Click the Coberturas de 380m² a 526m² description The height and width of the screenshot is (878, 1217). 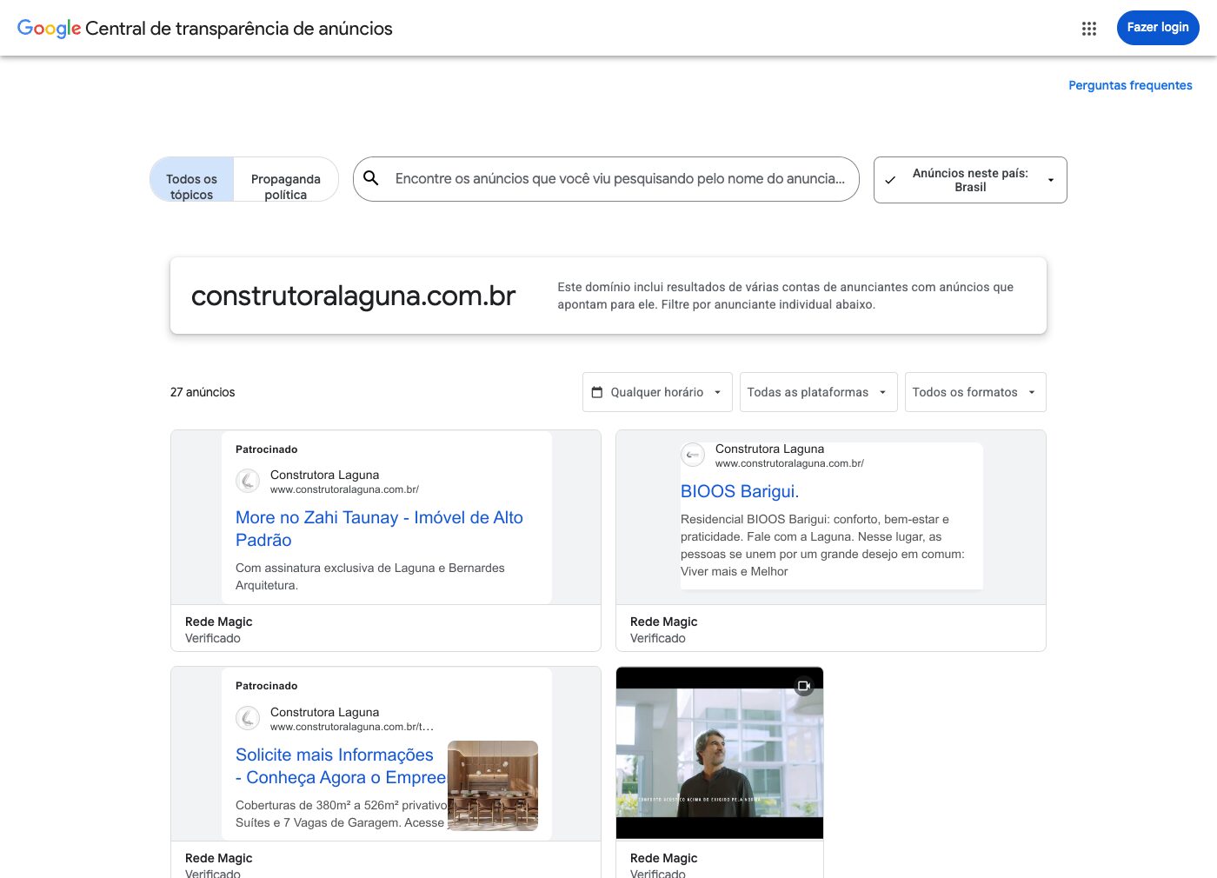click(x=341, y=814)
